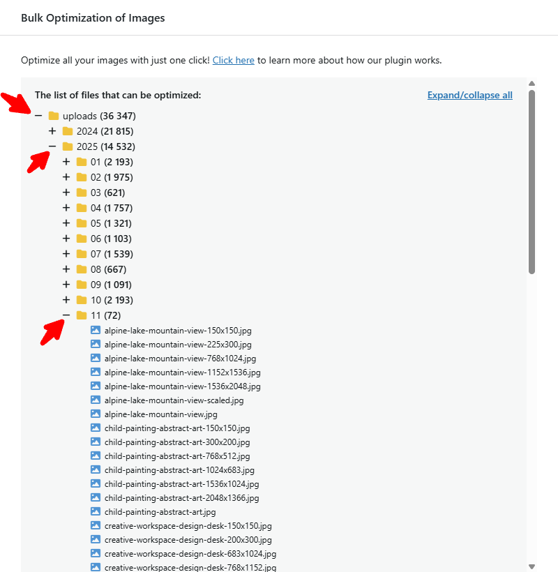558x572 pixels.
Task: Select alpine-lake-mountain-view-scaled.jpg file
Action: [174, 400]
